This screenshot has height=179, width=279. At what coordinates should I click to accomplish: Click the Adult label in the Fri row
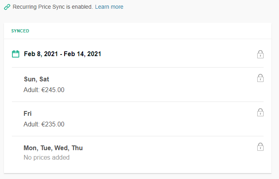click(x=32, y=124)
